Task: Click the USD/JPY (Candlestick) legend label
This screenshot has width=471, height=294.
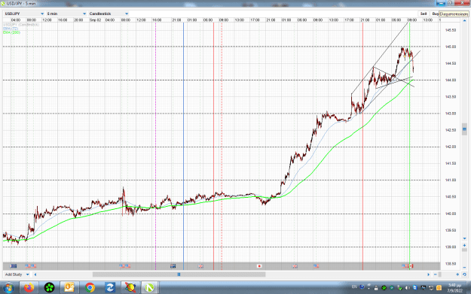Action: (21, 25)
